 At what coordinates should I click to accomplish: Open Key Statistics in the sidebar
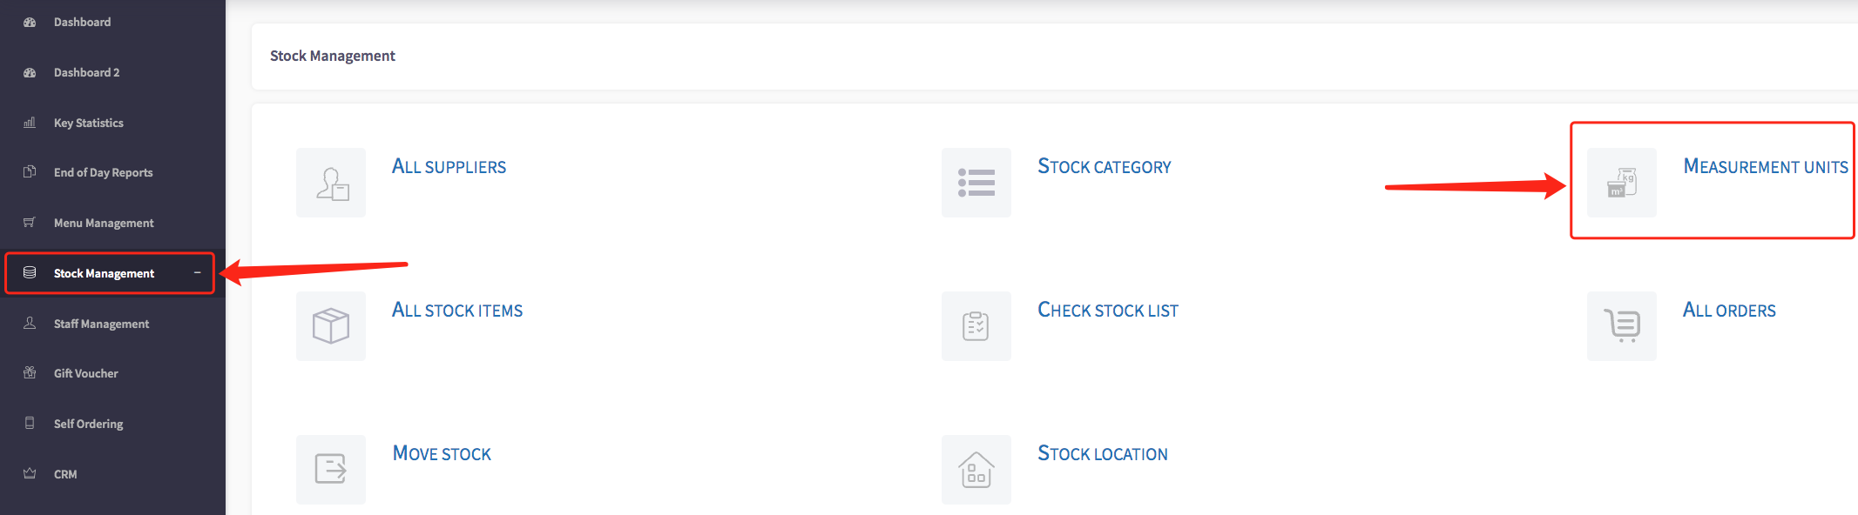[88, 123]
